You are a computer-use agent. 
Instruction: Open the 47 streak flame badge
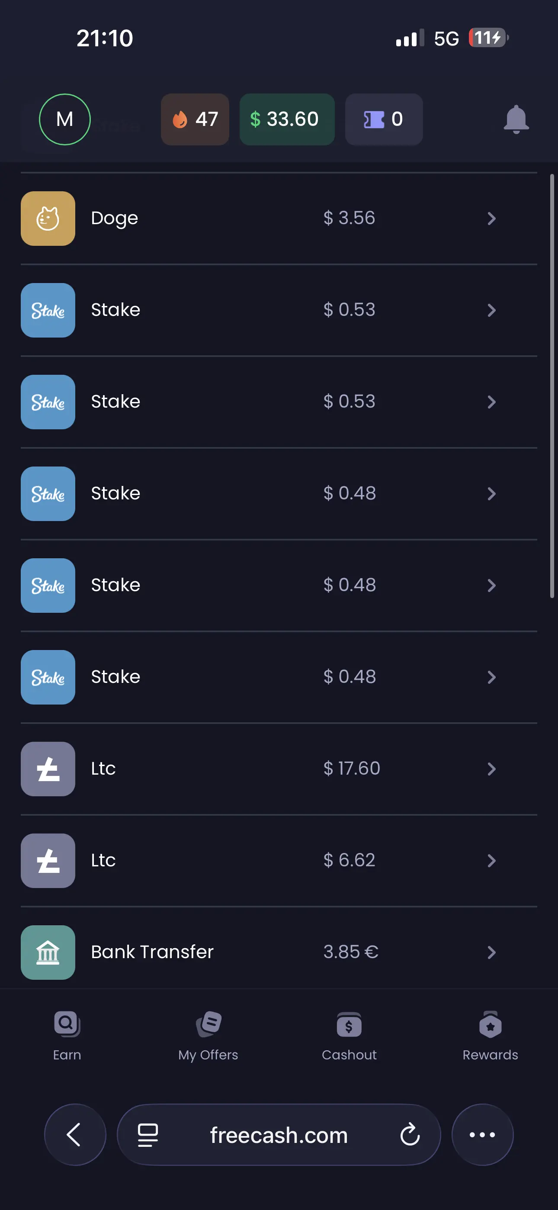195,119
